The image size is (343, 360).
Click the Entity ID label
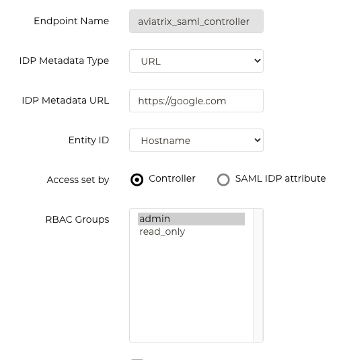[x=89, y=140]
